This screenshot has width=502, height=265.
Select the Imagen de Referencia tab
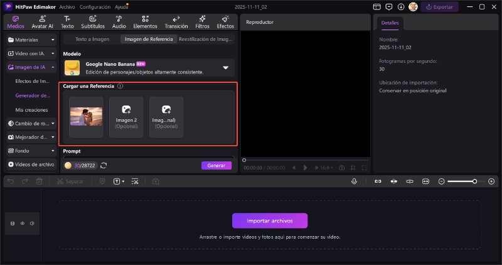pos(149,39)
